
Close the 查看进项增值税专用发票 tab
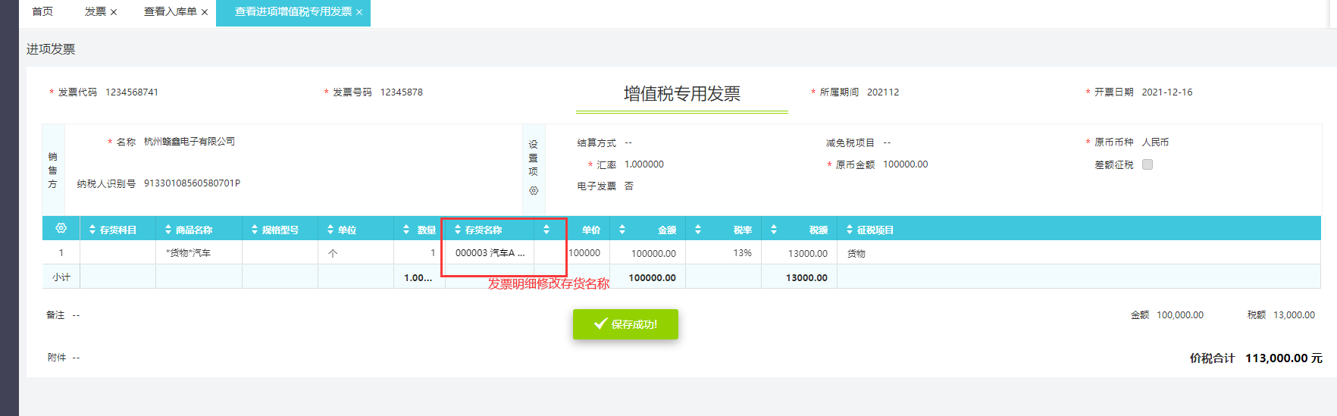pos(359,12)
